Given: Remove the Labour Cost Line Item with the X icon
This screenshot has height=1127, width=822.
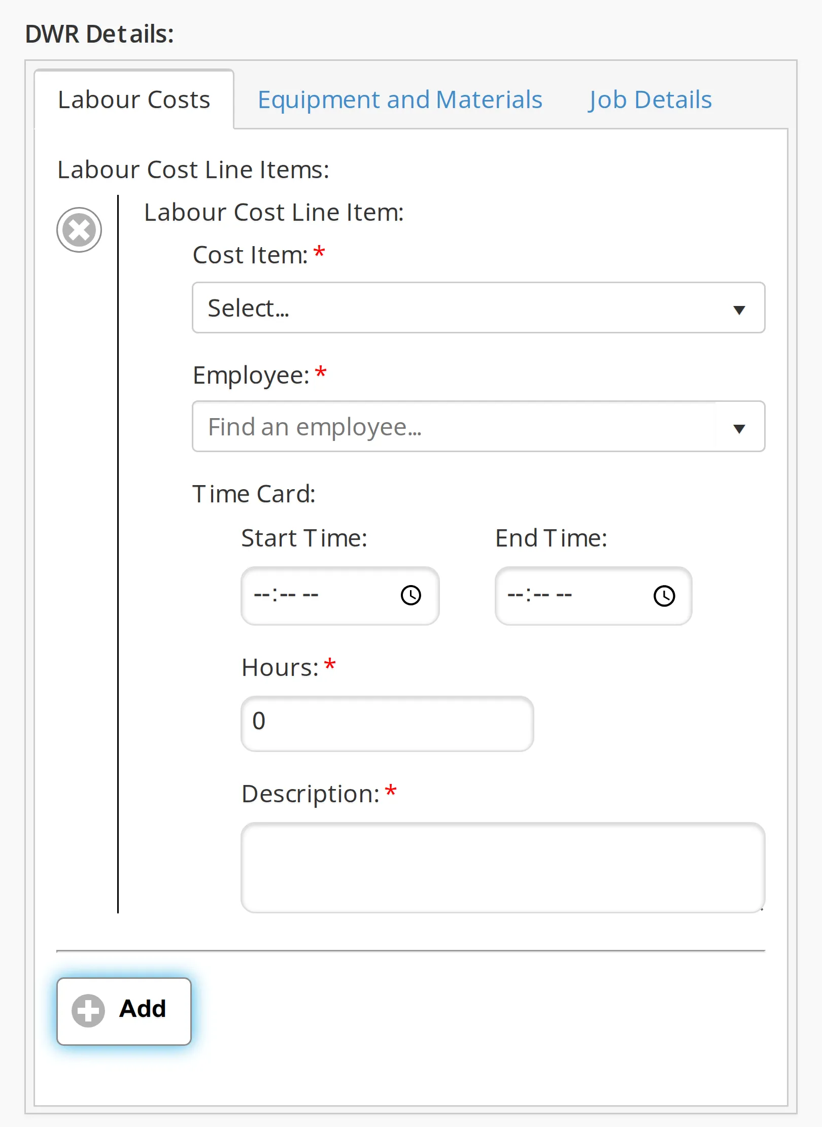Looking at the screenshot, I should pos(79,230).
